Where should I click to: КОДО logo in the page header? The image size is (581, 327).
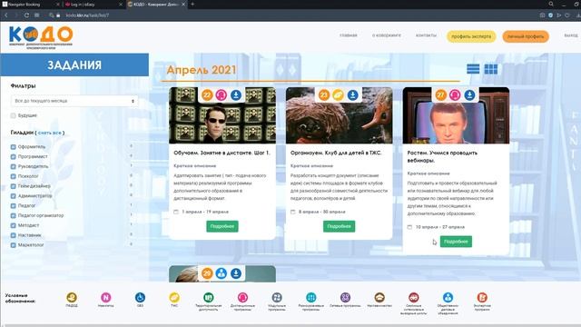tap(41, 37)
